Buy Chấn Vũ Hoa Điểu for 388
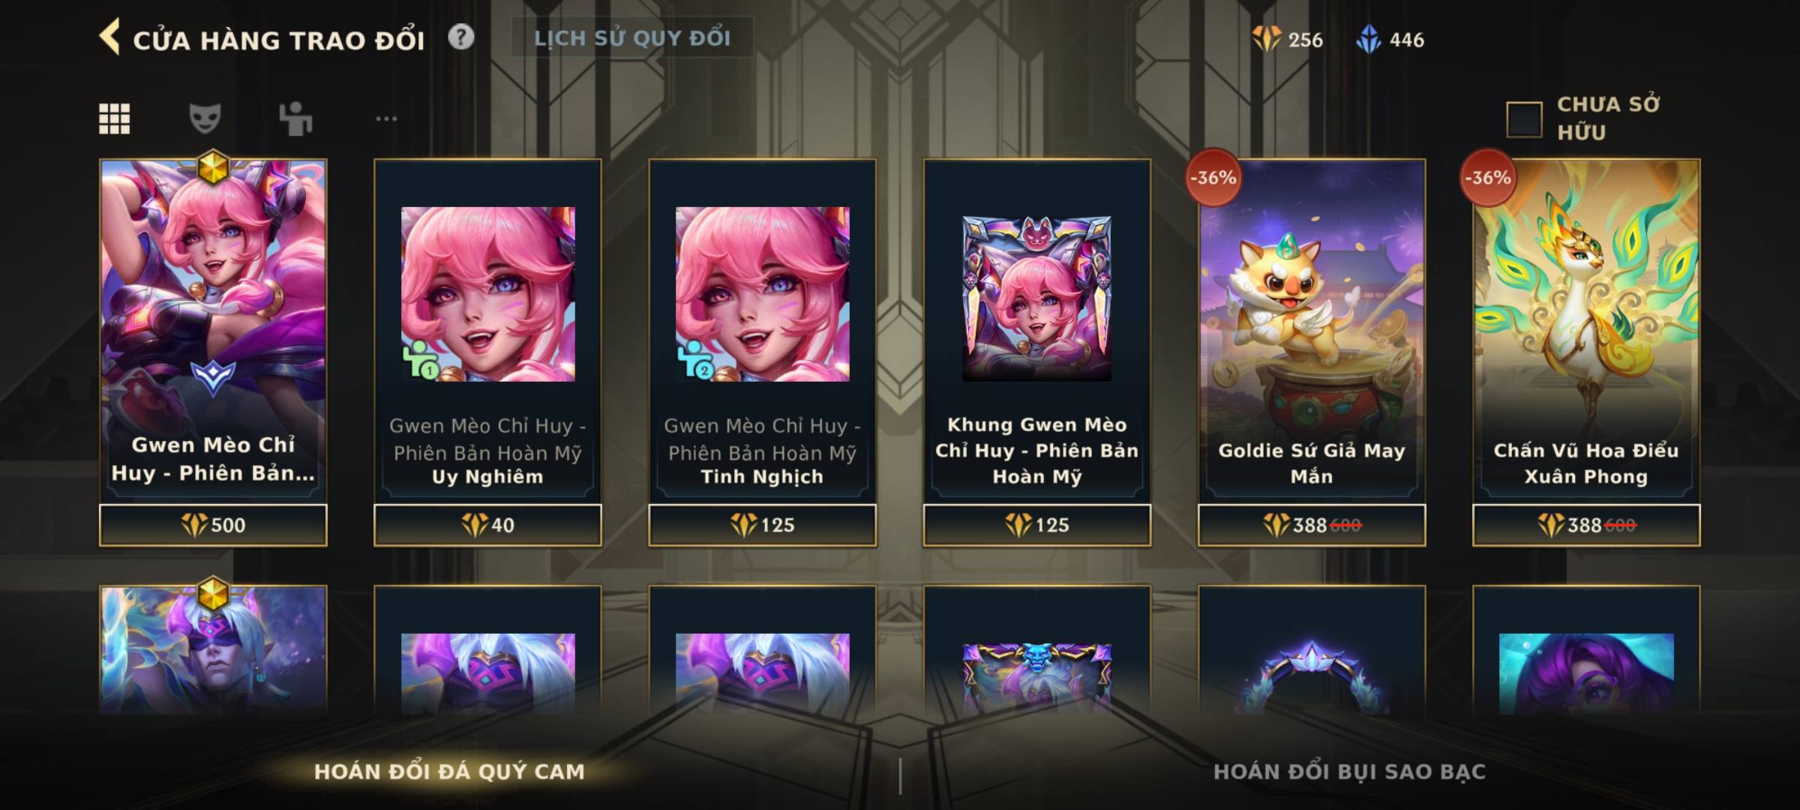1800x810 pixels. click(x=1586, y=525)
